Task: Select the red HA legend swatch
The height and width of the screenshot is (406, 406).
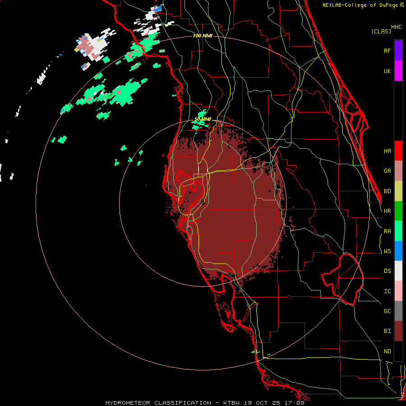Action: pos(398,151)
